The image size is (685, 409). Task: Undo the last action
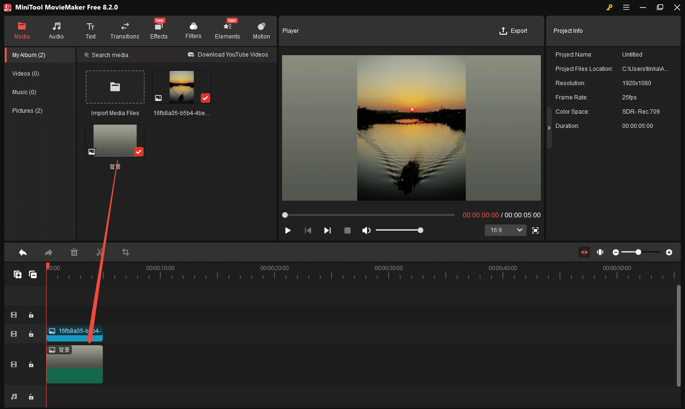pyautogui.click(x=23, y=253)
